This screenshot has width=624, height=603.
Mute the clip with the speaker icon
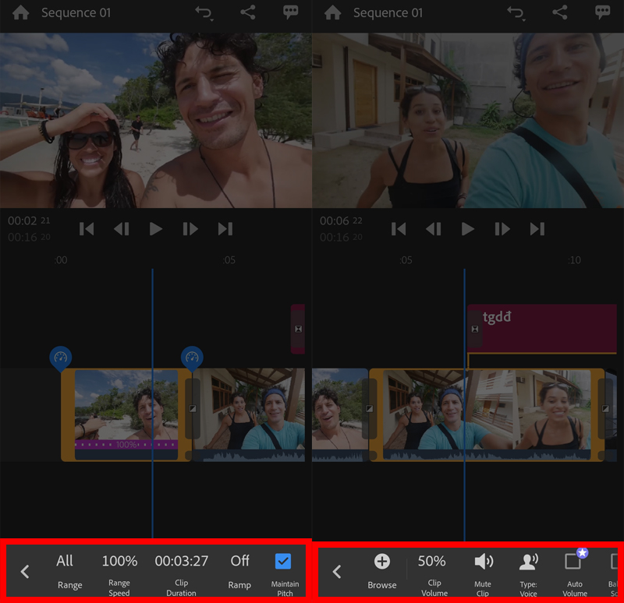[x=483, y=562]
